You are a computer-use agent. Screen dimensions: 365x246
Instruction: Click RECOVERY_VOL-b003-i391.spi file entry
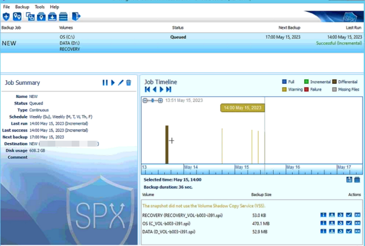(x=182, y=215)
